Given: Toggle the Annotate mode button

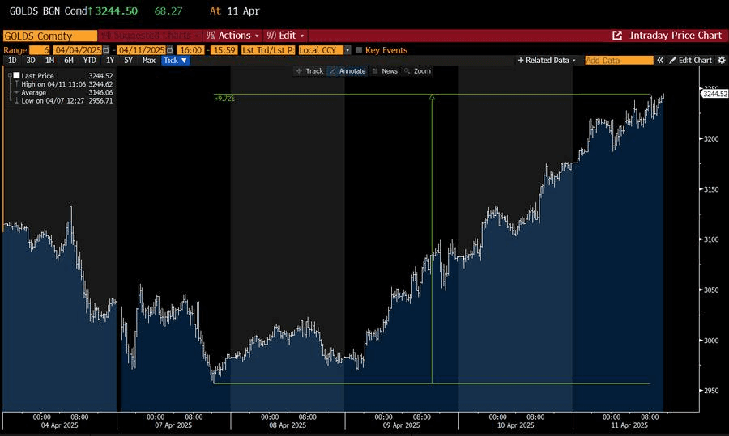Looking at the screenshot, I should click(x=347, y=71).
